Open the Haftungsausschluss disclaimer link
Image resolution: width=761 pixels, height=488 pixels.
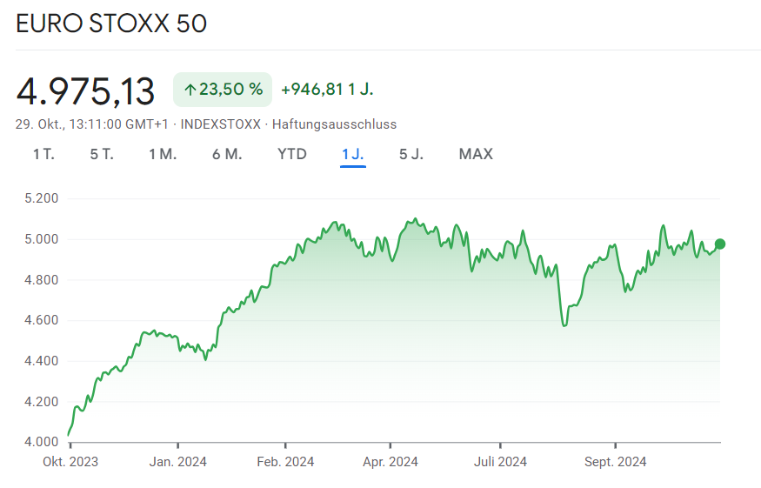click(334, 124)
